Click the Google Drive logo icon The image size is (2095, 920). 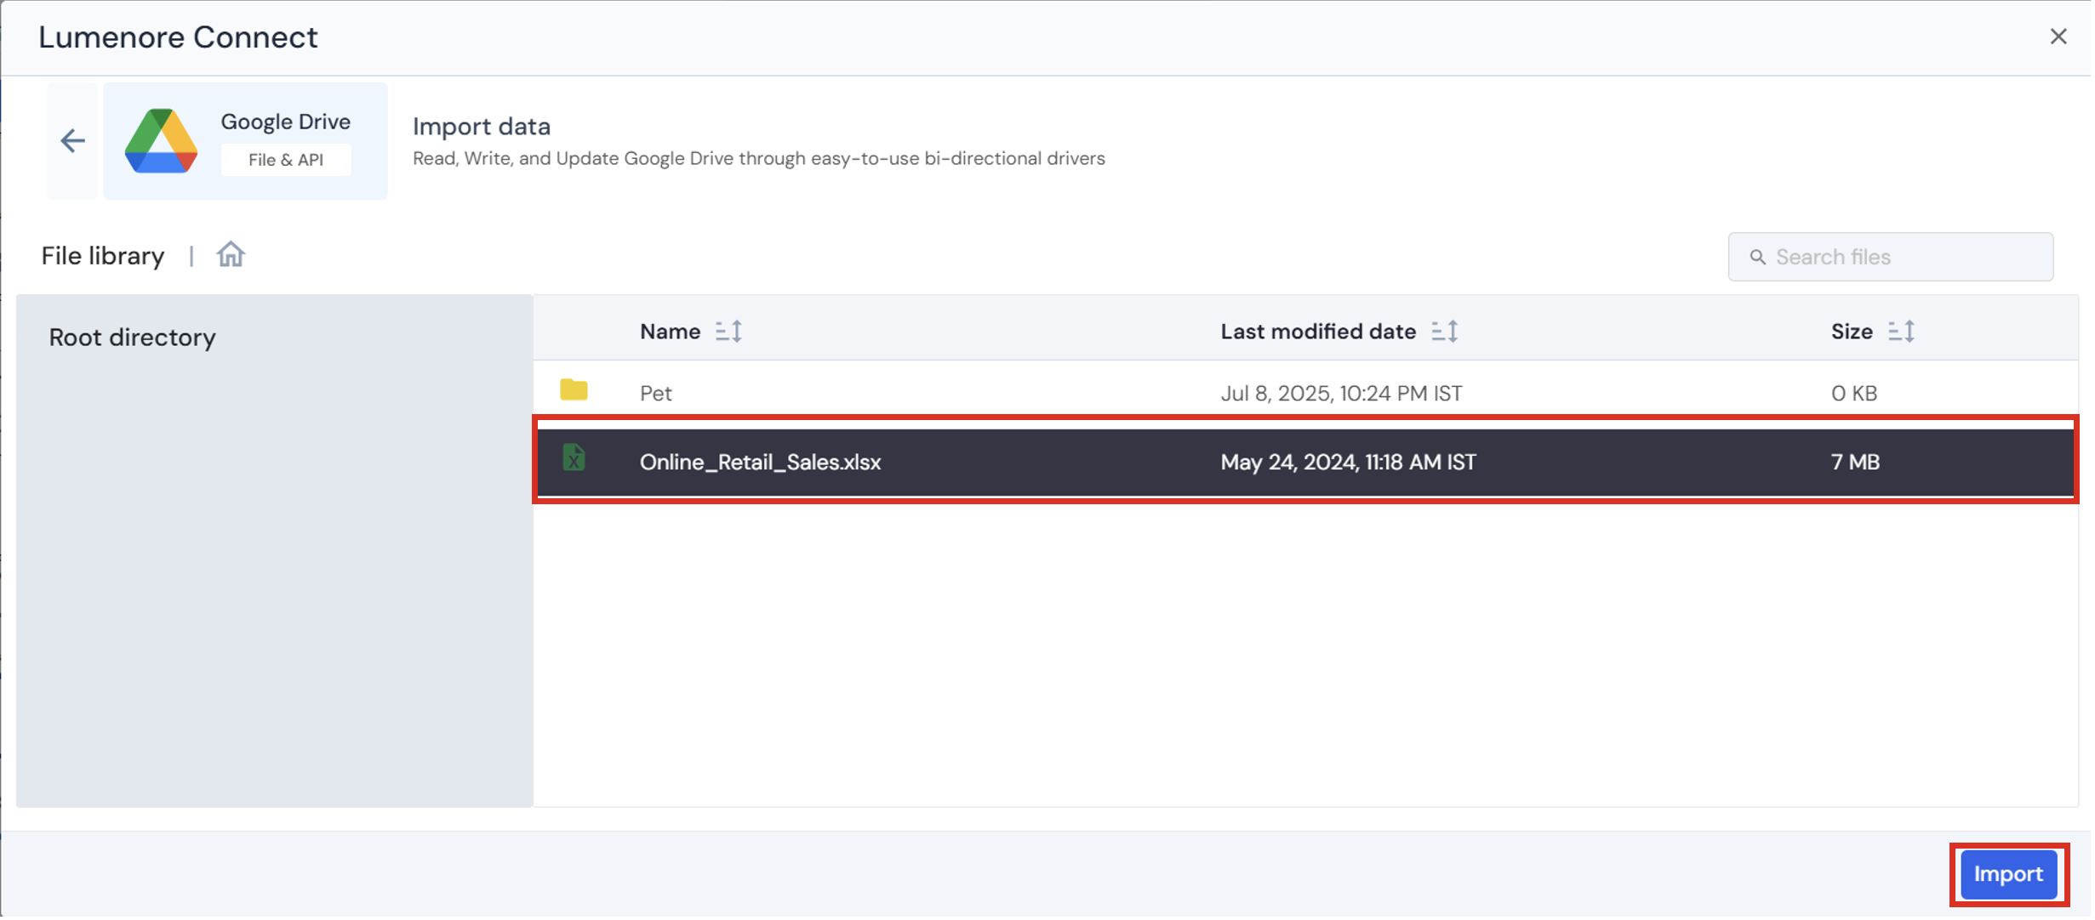[x=161, y=141]
